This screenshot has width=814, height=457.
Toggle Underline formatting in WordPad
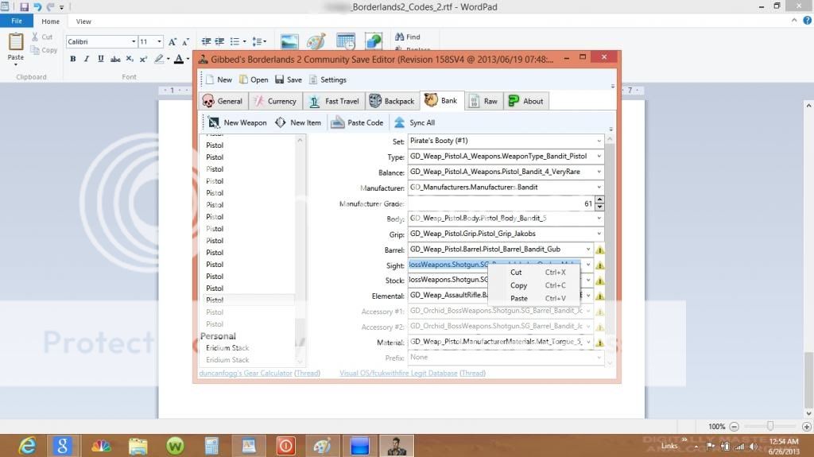pyautogui.click(x=100, y=59)
